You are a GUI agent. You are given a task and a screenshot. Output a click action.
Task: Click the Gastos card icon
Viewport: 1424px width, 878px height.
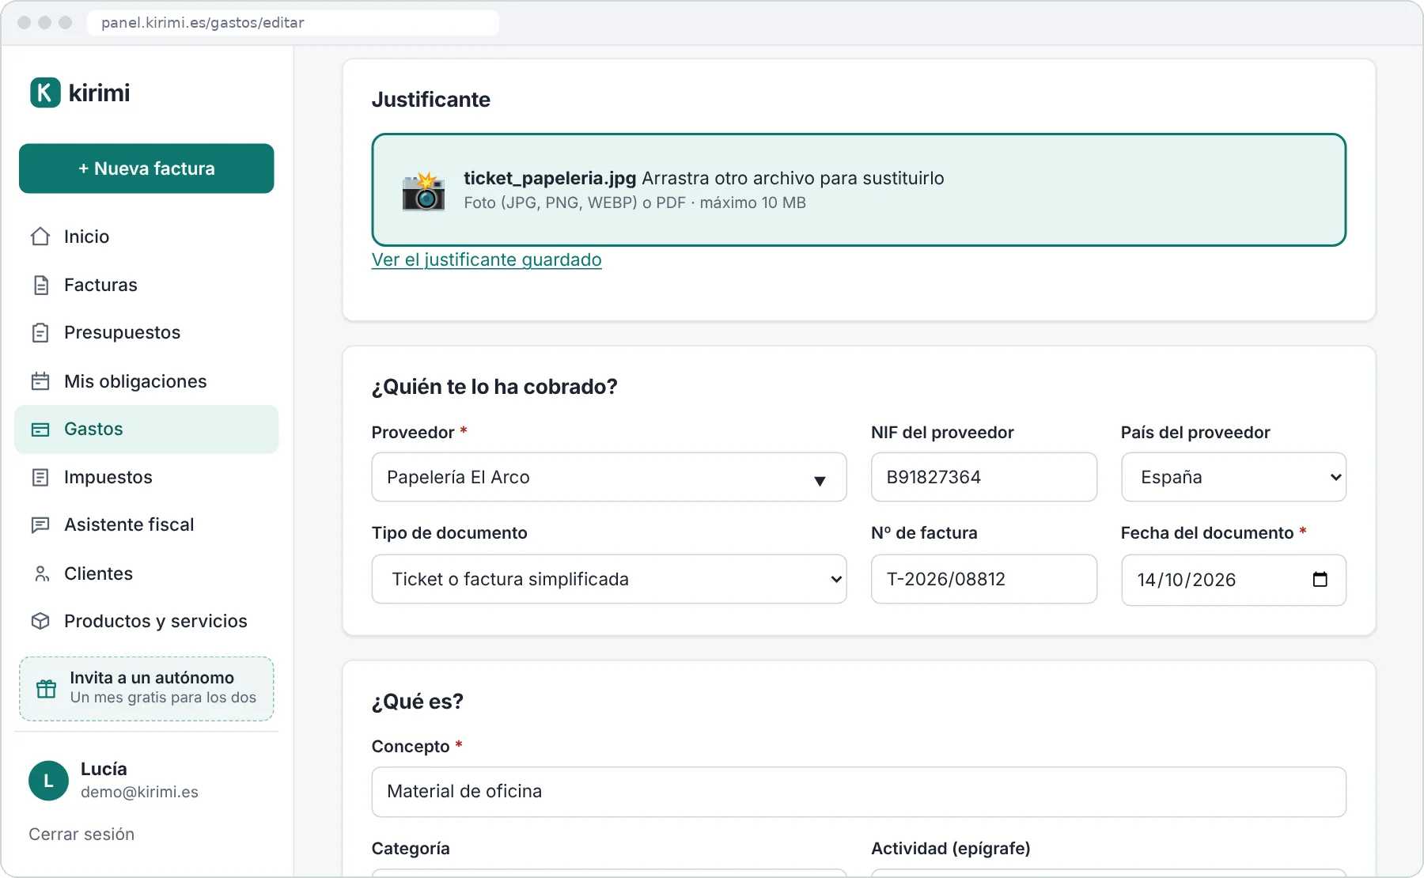coord(40,430)
